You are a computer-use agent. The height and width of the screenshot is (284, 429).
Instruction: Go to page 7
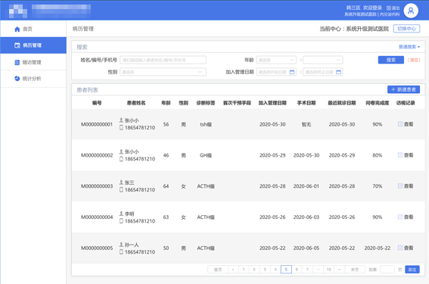click(x=307, y=270)
